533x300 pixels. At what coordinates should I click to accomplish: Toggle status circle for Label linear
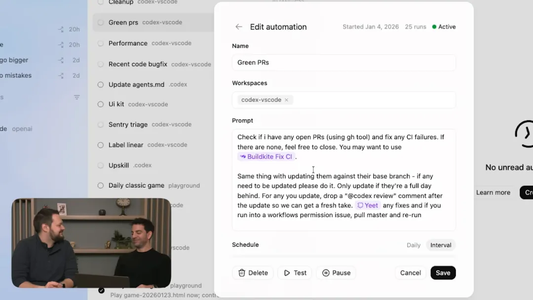(x=101, y=145)
